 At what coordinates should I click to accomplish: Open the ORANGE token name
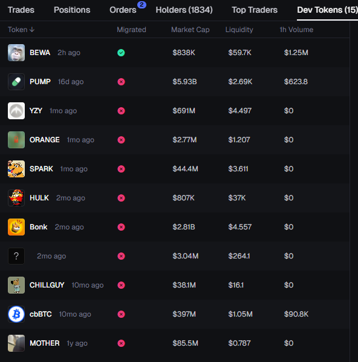(x=45, y=140)
